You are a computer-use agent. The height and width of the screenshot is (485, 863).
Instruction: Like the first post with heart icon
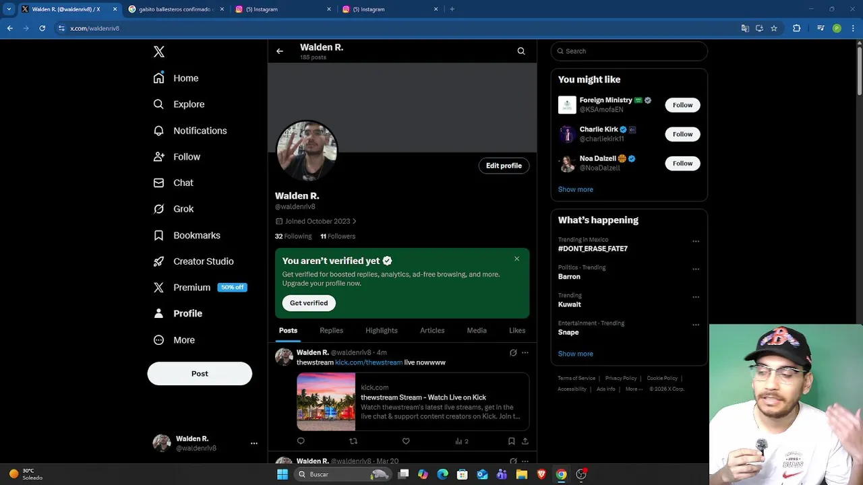tap(406, 441)
